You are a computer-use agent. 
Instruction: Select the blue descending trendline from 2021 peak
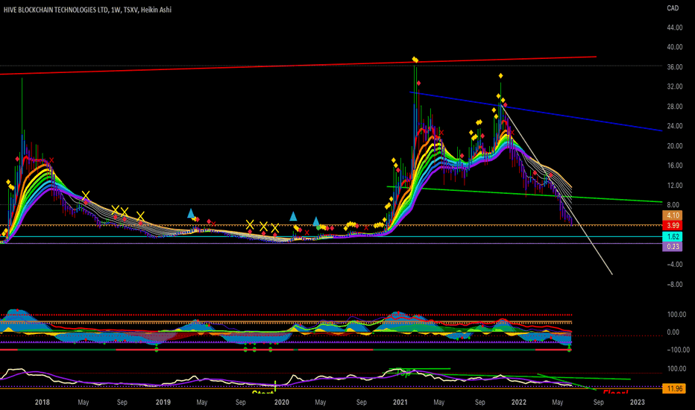(x=535, y=111)
